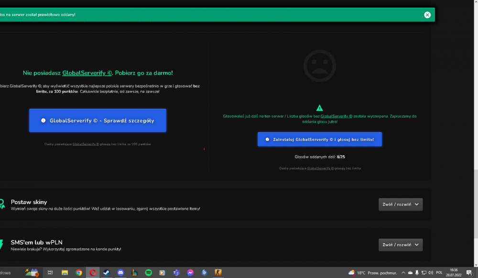Image resolution: width=478 pixels, height=278 pixels.
Task: Open the network tray icon
Action: (424, 273)
